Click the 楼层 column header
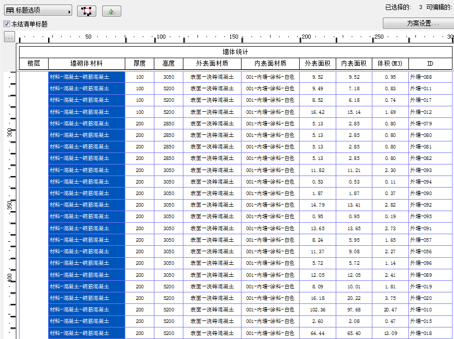This screenshot has height=339, width=454. (x=33, y=64)
